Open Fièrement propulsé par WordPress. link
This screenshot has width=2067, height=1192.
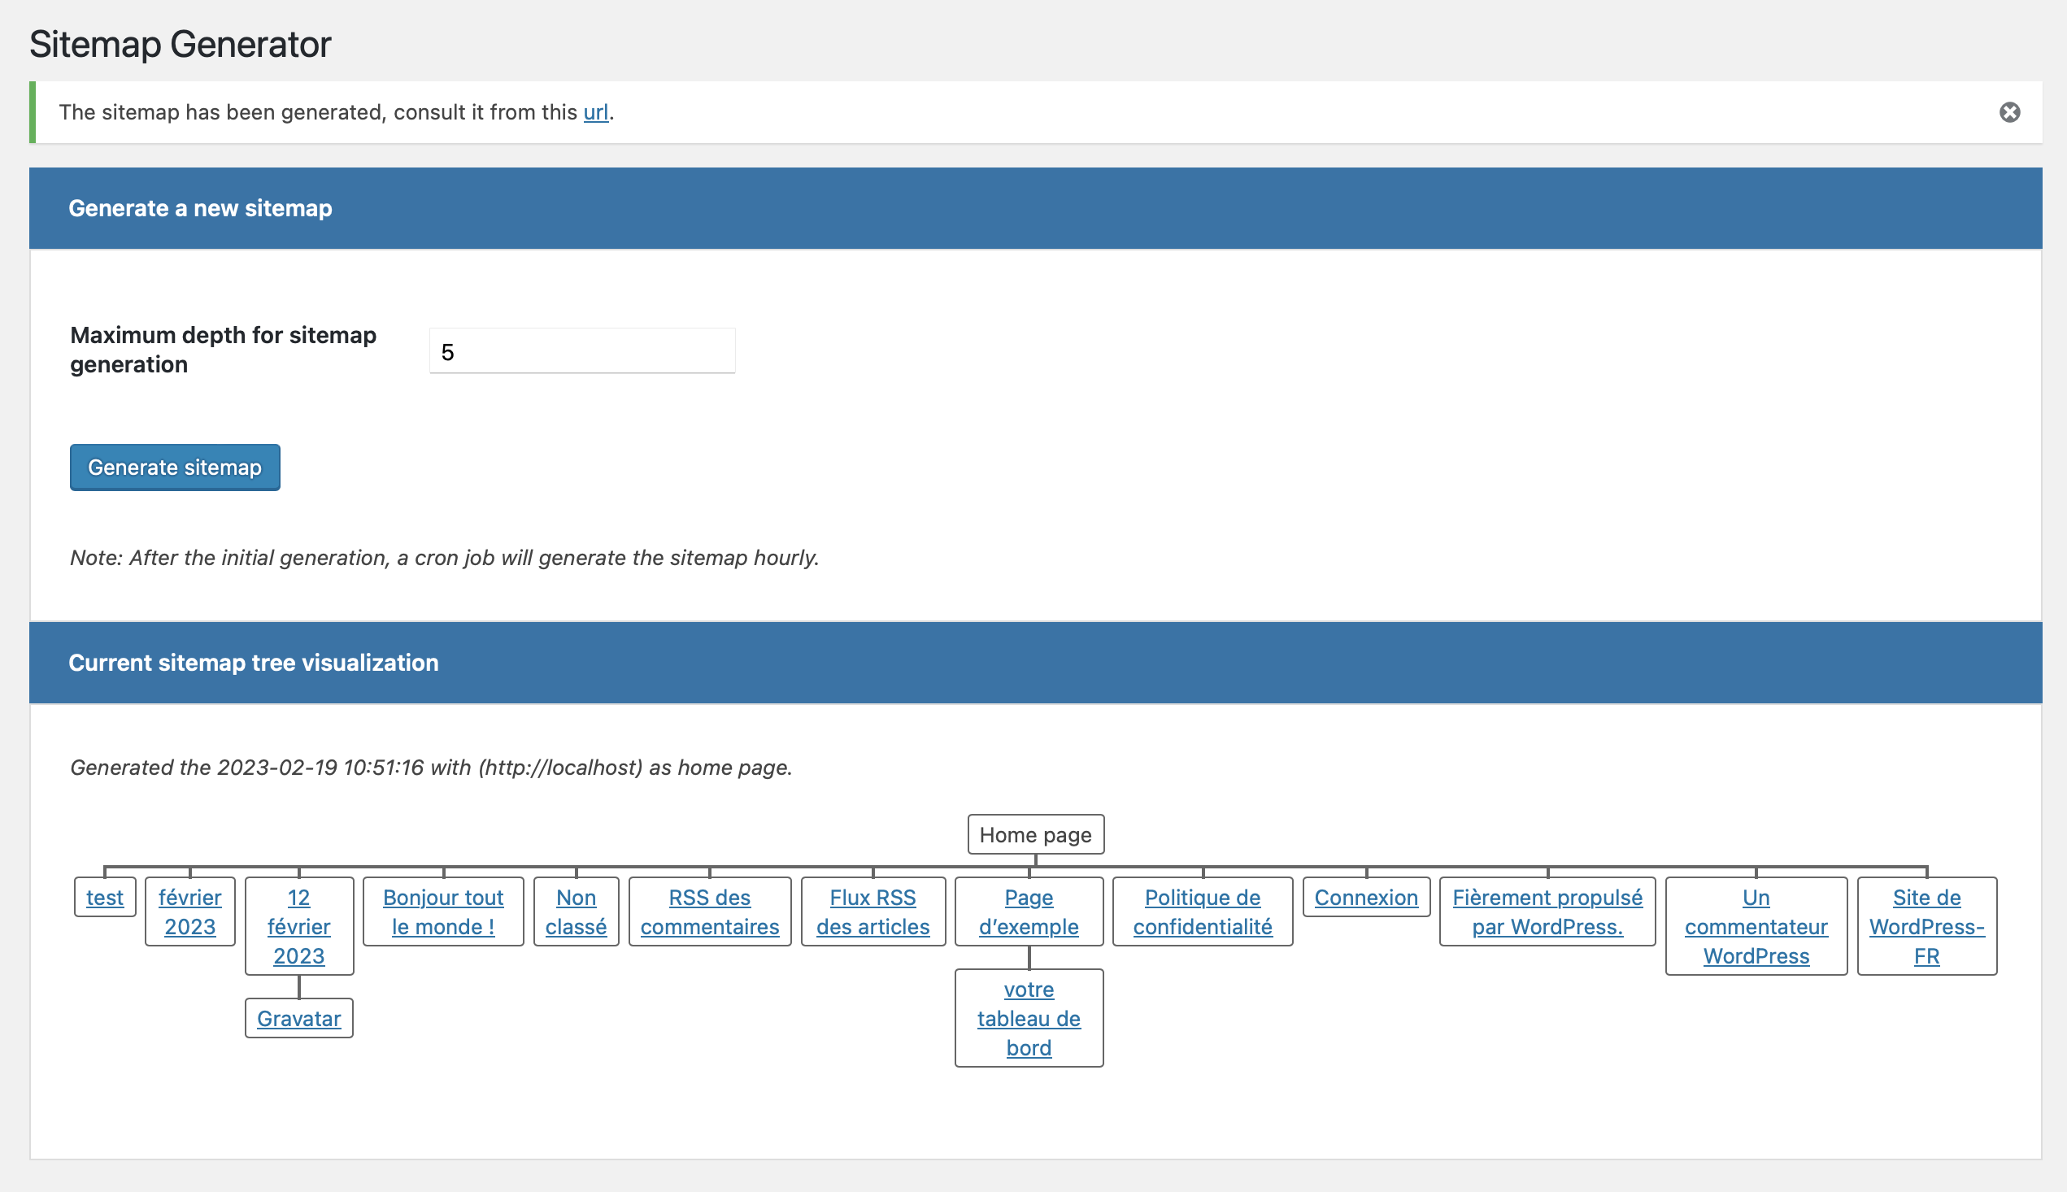1547,912
